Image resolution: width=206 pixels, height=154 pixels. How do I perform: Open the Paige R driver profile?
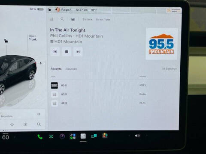click(64, 10)
